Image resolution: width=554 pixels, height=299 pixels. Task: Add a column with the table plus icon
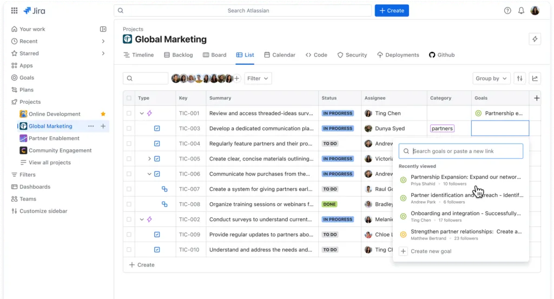(536, 98)
